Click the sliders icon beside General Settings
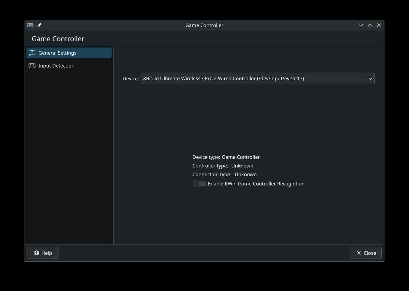The image size is (409, 291). pos(32,53)
